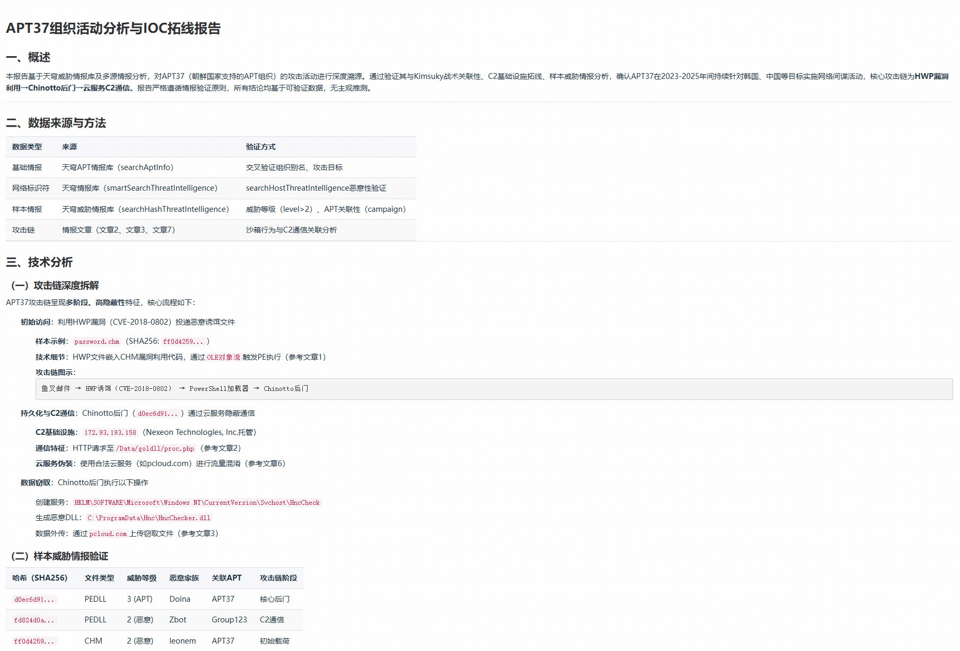Click the 二、数据来源与方法 heading

pos(56,123)
